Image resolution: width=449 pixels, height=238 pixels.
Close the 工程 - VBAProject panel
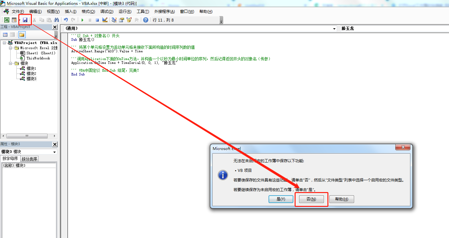[x=55, y=27]
